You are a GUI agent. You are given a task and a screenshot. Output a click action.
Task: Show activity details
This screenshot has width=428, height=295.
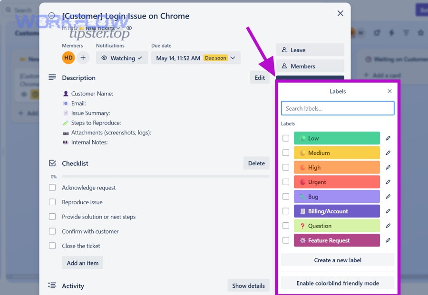(248, 285)
